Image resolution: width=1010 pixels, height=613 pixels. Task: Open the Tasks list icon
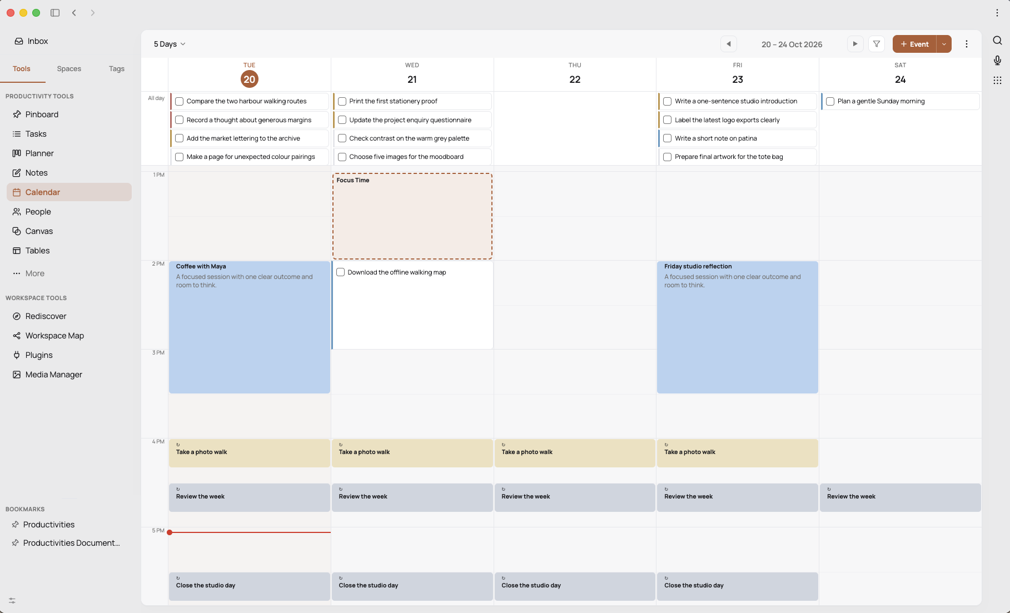[x=17, y=134]
